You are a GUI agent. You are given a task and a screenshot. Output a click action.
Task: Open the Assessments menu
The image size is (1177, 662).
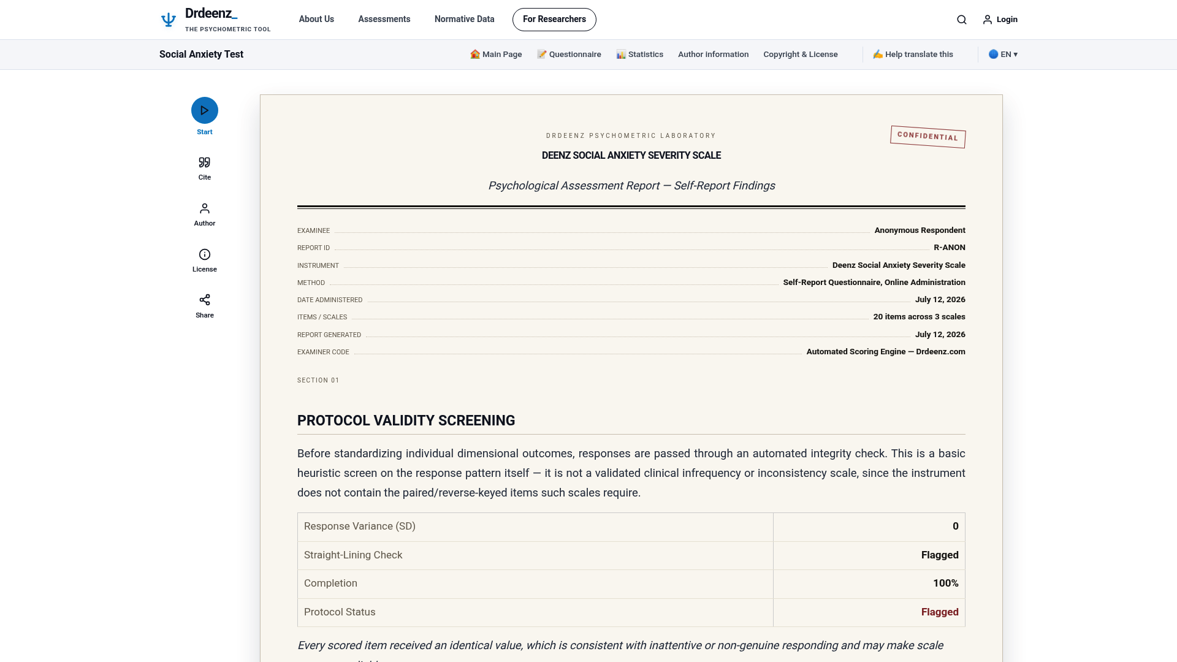384,19
